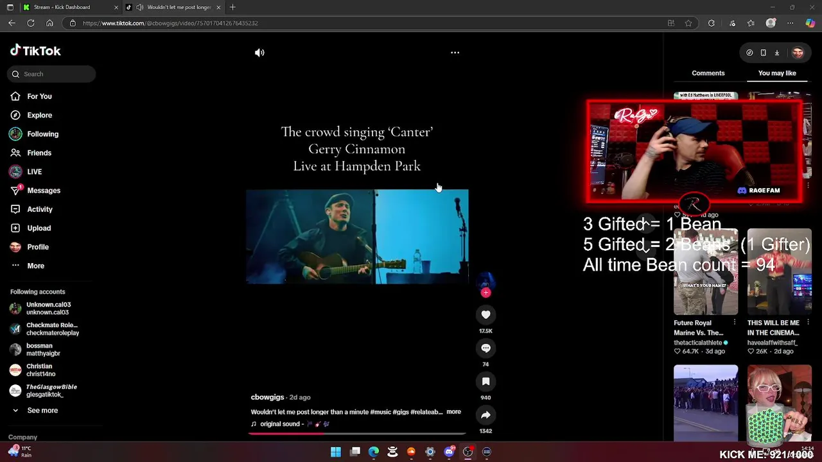
Task: Open the cbowgigs profile link
Action: coord(267,397)
